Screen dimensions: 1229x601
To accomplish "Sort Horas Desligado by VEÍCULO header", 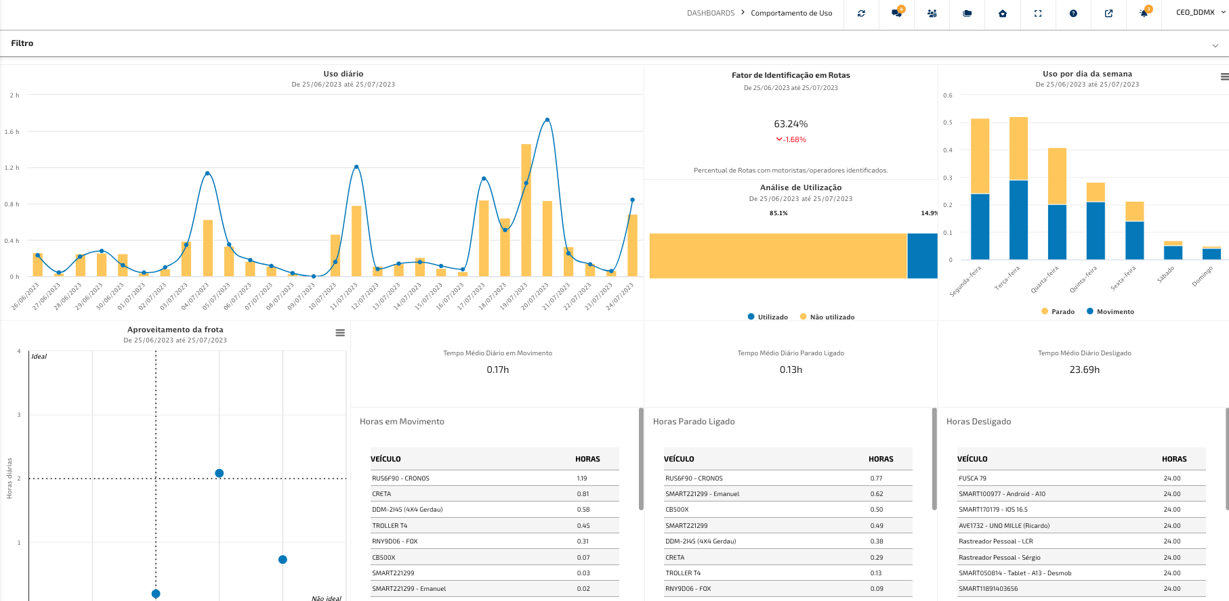I will tap(972, 459).
